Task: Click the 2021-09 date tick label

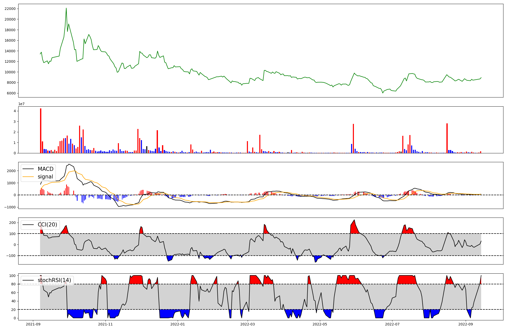Action: pos(33,324)
